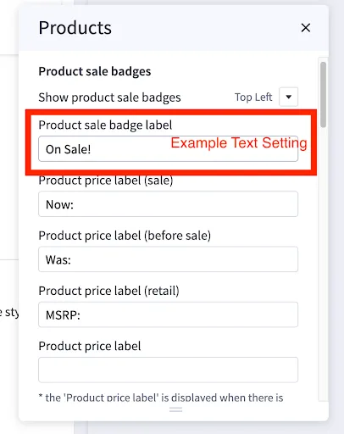Viewport: 344px width, 434px height.
Task: Click the Product sale badge label text
Action: pyautogui.click(x=105, y=125)
